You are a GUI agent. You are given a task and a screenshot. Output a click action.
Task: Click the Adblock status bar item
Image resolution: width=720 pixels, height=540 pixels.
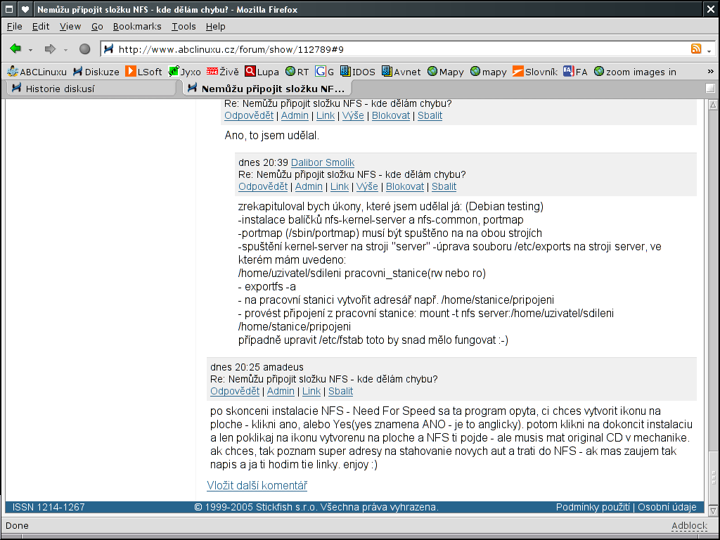[x=688, y=526]
